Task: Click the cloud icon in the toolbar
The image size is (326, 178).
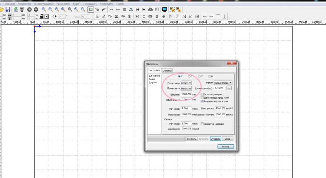Action: coord(151,9)
